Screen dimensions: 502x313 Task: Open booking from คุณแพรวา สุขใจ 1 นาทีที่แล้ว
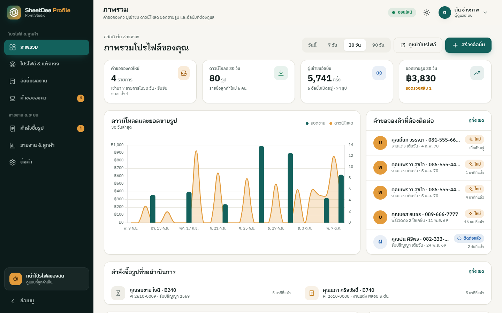429,168
